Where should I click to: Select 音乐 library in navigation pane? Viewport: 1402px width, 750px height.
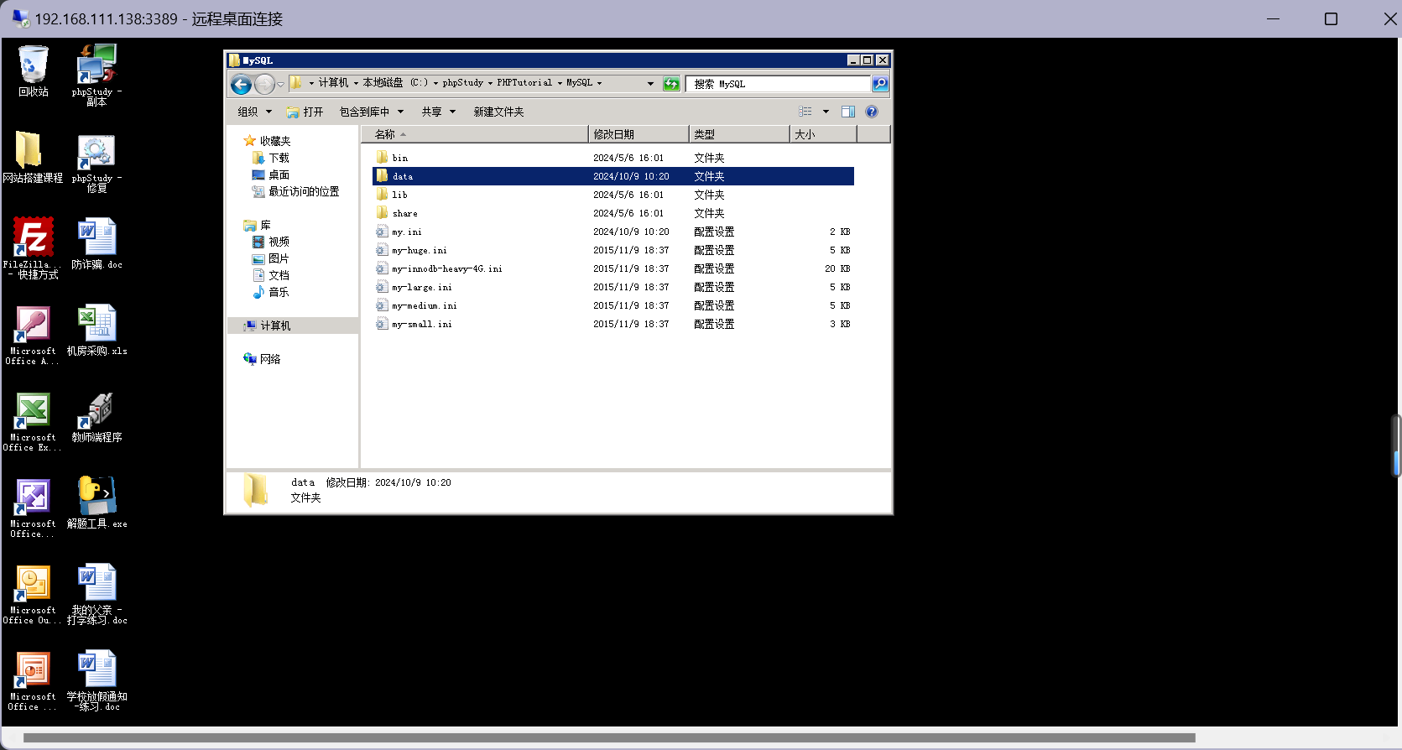(270, 292)
